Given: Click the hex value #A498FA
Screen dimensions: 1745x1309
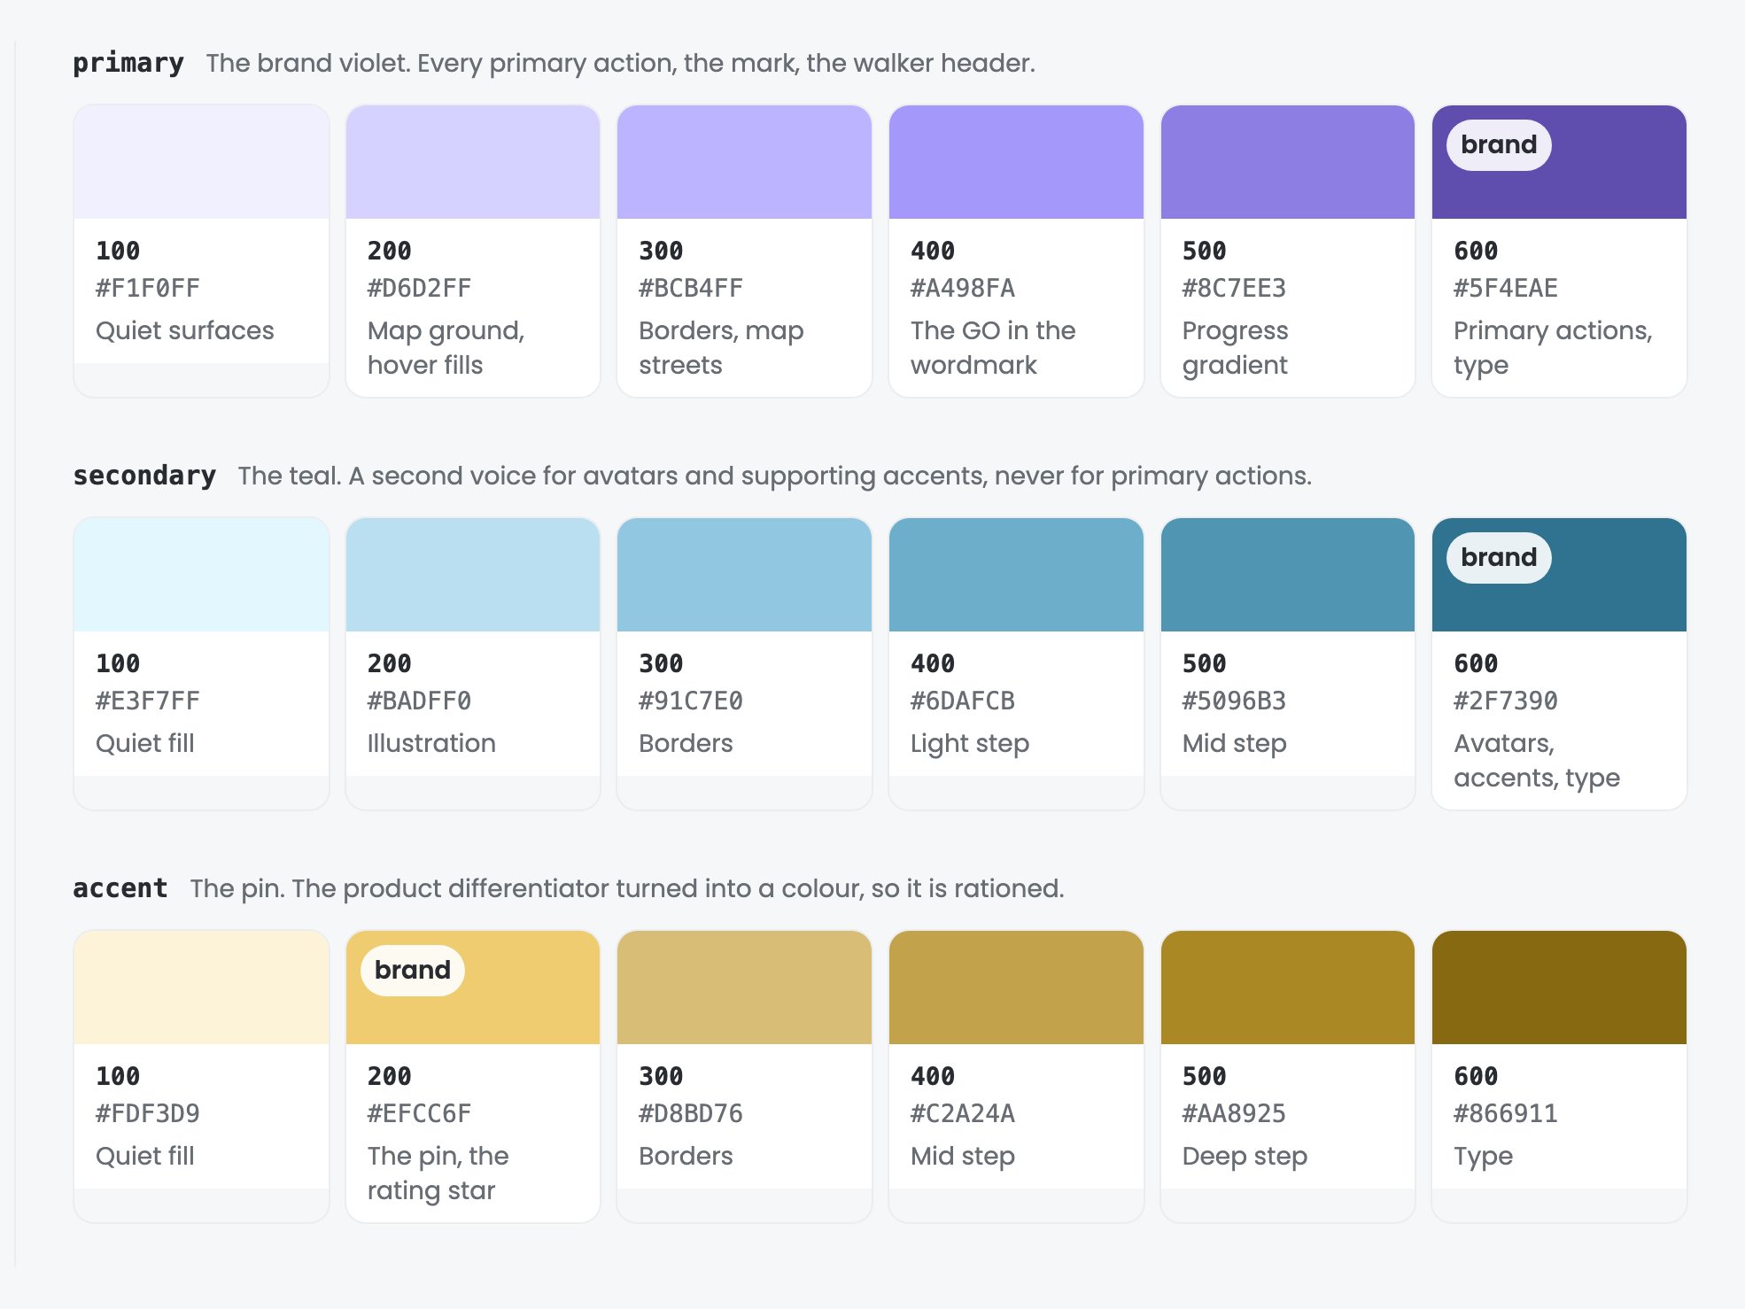Looking at the screenshot, I should pyautogui.click(x=963, y=288).
